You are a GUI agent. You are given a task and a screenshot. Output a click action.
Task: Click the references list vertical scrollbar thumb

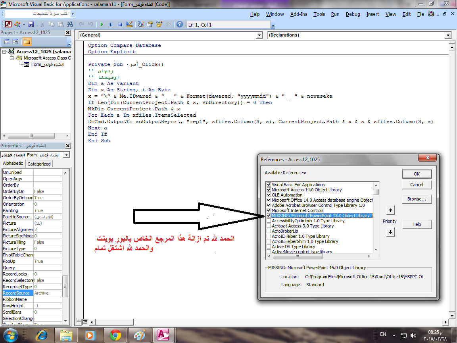pyautogui.click(x=376, y=192)
